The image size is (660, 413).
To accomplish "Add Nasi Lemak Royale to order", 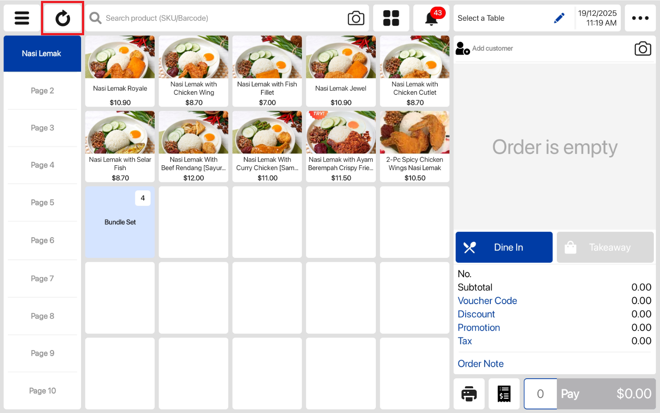I will tap(120, 71).
